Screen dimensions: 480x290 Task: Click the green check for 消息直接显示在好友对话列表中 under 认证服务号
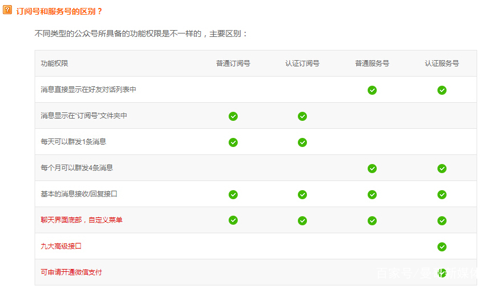point(442,90)
